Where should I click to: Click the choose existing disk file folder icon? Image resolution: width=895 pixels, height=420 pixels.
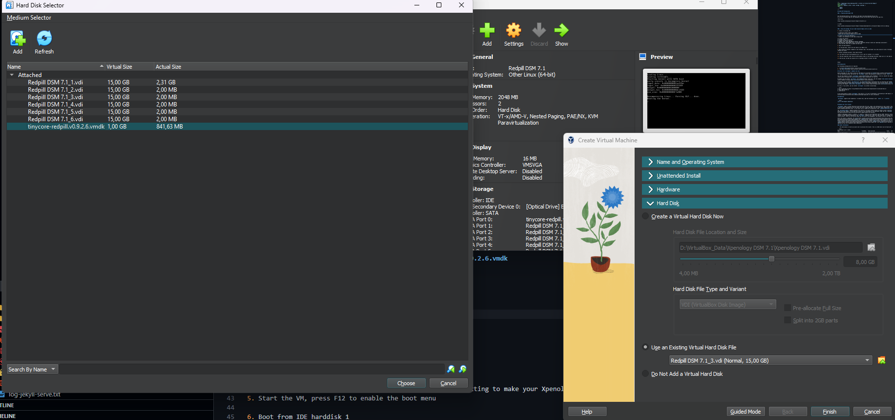[x=881, y=360]
